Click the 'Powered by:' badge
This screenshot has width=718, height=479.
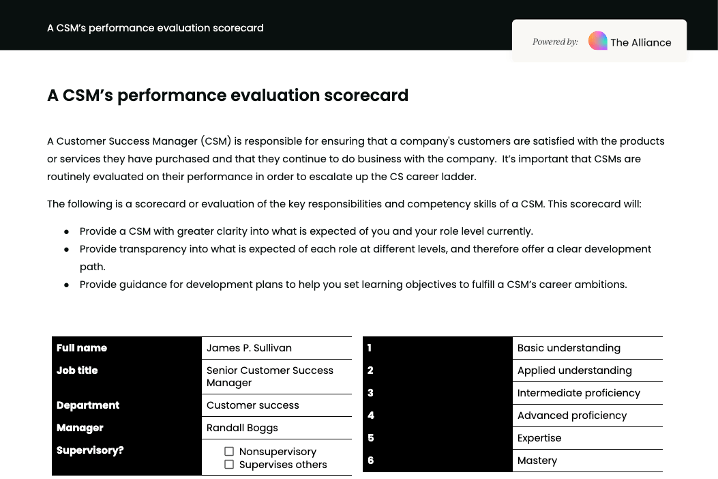[555, 42]
